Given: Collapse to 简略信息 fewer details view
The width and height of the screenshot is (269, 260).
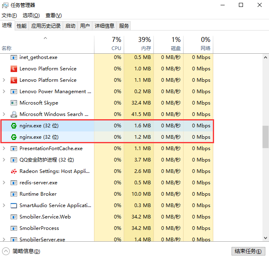Looking at the screenshot, I should [21, 251].
